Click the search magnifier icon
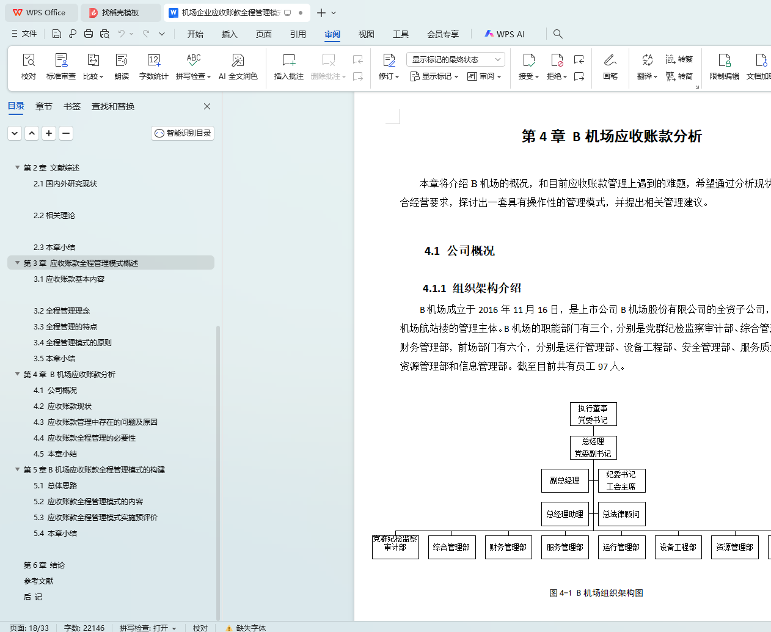Viewport: 771px width, 632px height. point(558,34)
